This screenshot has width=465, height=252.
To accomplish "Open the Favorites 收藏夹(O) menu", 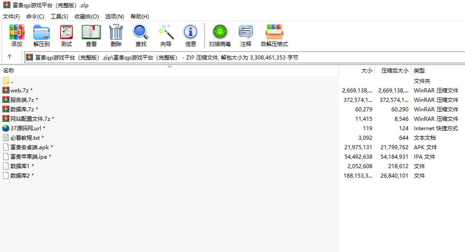I will coord(87,17).
